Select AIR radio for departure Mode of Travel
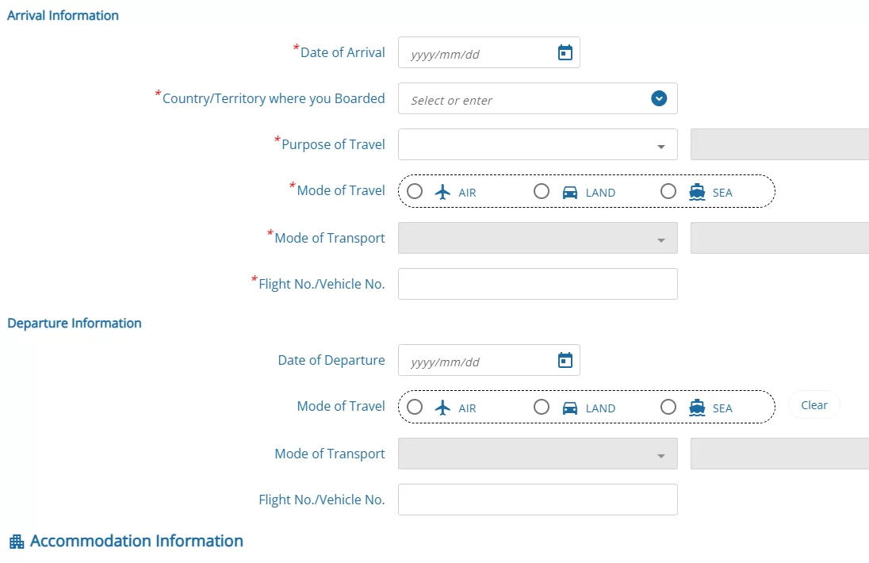Image resolution: width=869 pixels, height=563 pixels. 415,407
